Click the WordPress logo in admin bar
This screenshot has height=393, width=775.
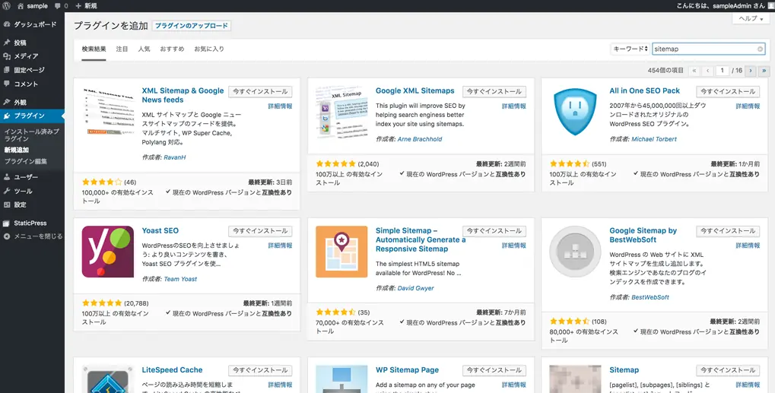[6, 6]
